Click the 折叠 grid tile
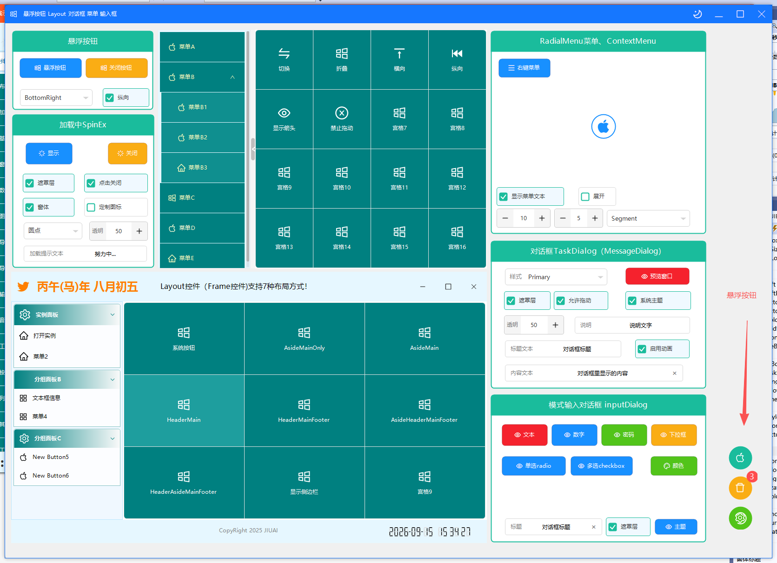This screenshot has height=563, width=777. click(342, 59)
